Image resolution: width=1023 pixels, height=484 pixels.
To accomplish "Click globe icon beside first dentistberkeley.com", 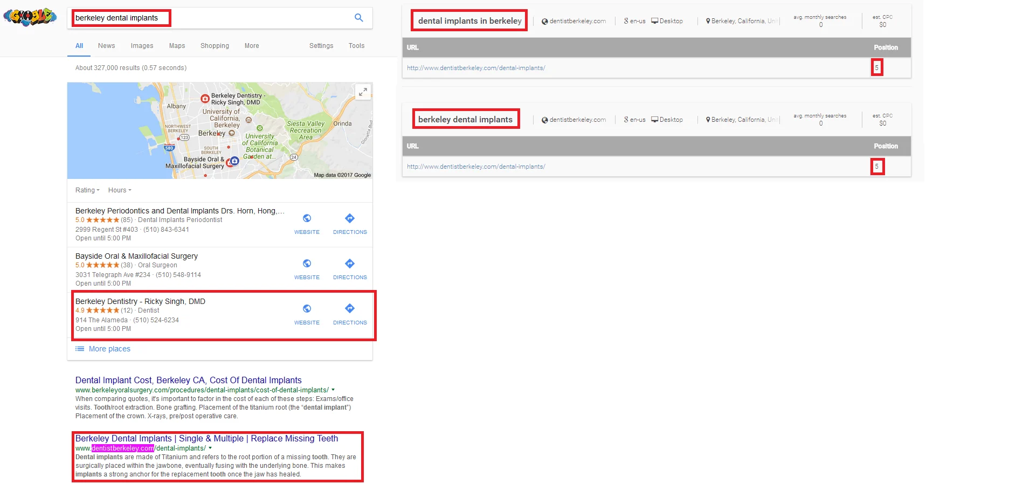I will [545, 22].
